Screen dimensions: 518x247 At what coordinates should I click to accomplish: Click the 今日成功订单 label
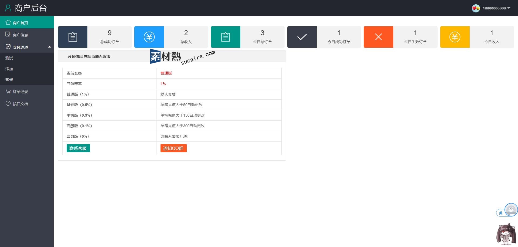pos(339,42)
